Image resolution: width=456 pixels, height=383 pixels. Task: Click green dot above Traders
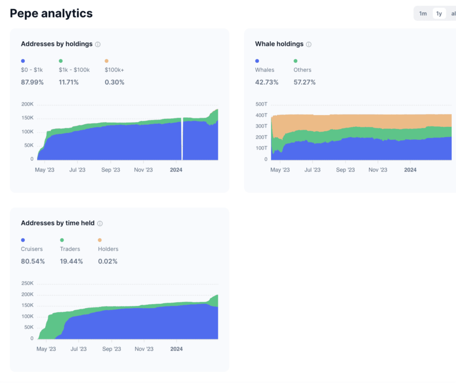click(62, 240)
